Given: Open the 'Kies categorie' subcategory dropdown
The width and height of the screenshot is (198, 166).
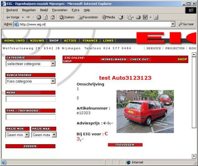Looking at the screenshot, I should pyautogui.click(x=31, y=81).
